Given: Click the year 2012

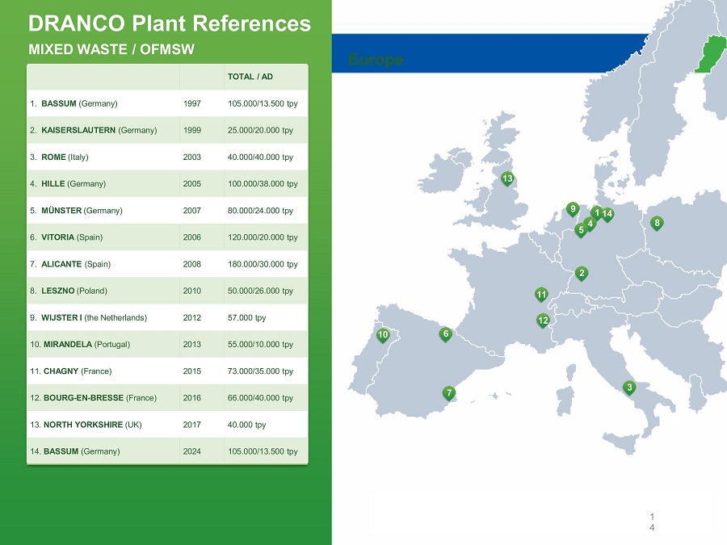Looking at the screenshot, I should (192, 317).
